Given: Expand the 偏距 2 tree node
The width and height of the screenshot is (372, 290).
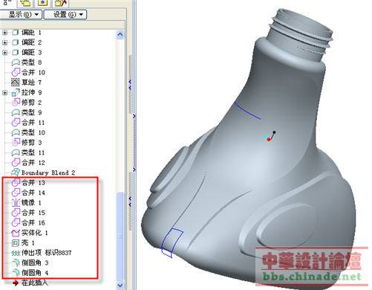Looking at the screenshot, I should (4, 42).
